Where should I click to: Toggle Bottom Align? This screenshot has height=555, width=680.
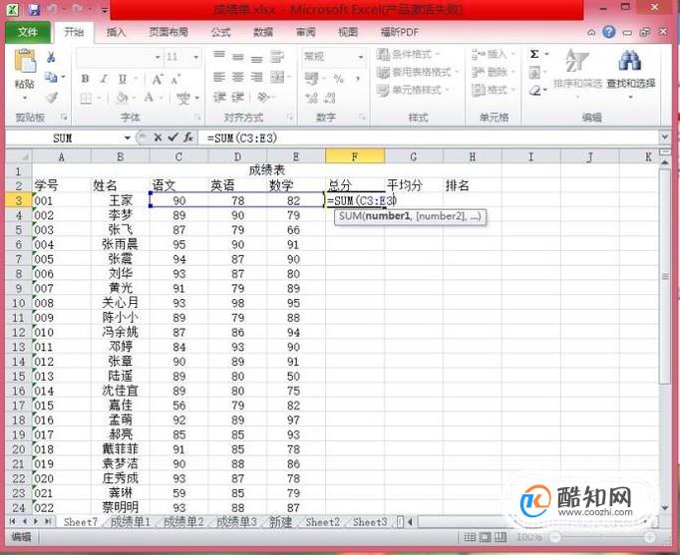pos(256,58)
